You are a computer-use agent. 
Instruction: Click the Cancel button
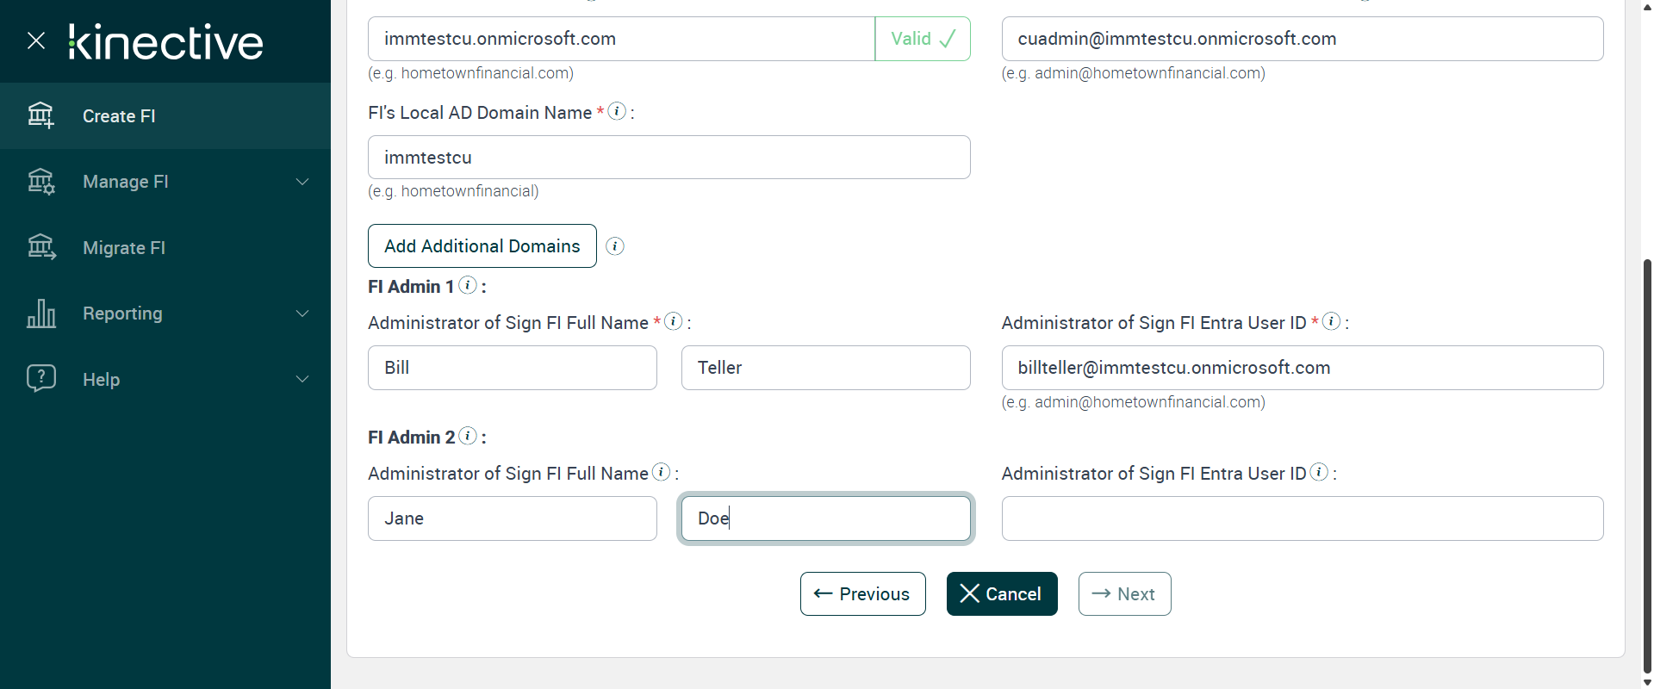coord(1001,594)
